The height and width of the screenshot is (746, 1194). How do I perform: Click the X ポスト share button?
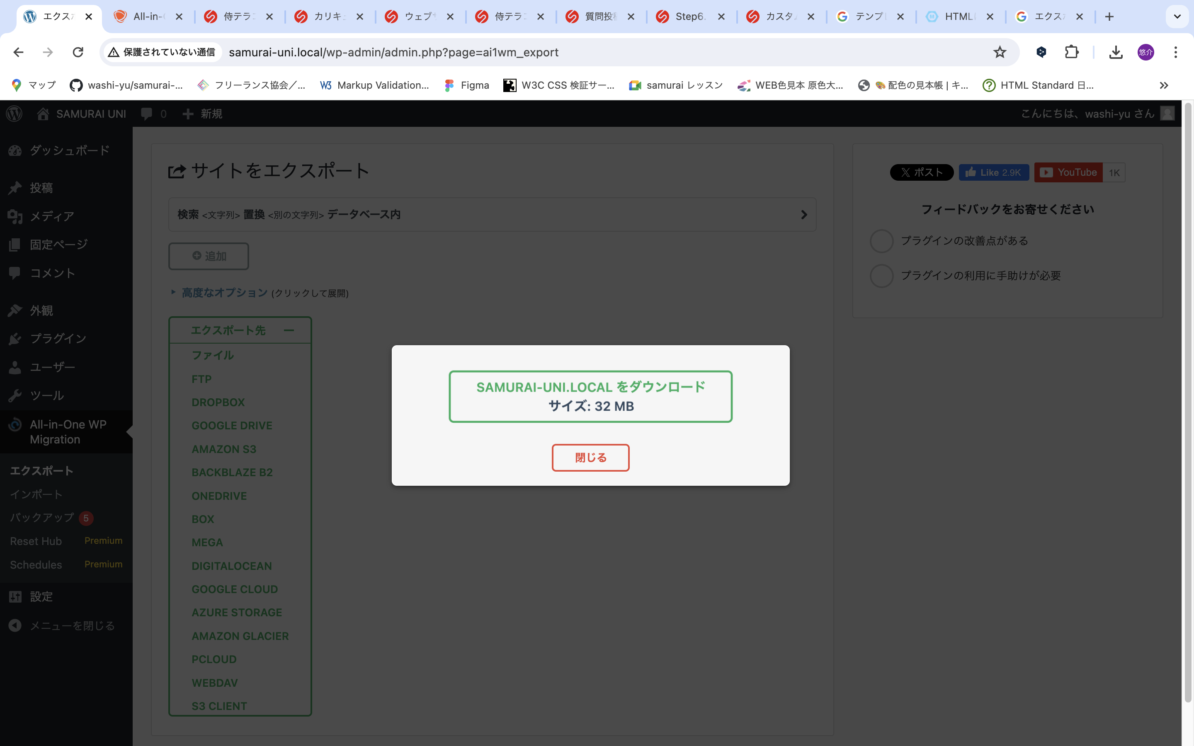coord(921,173)
